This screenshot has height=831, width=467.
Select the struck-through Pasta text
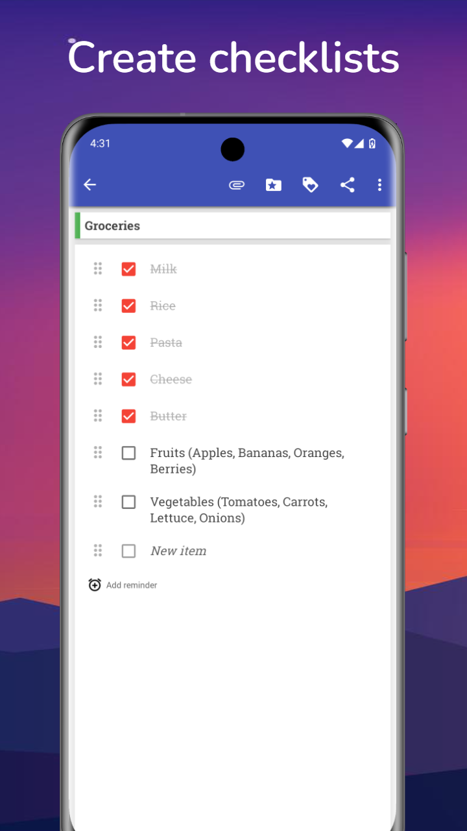point(166,342)
